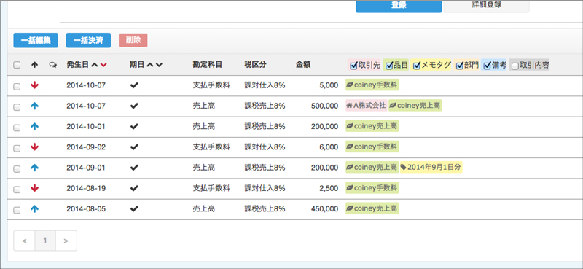Click coiney売上高 tag in 2014-10-01 row
The image size is (583, 269).
click(x=372, y=126)
